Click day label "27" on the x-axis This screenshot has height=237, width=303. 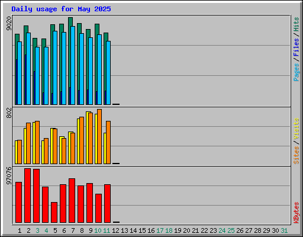pos(249,230)
